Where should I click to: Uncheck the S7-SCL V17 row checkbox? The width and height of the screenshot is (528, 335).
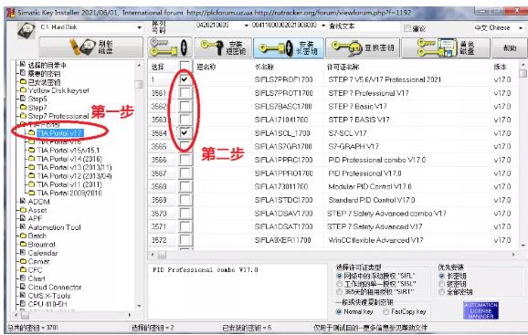pyautogui.click(x=185, y=133)
